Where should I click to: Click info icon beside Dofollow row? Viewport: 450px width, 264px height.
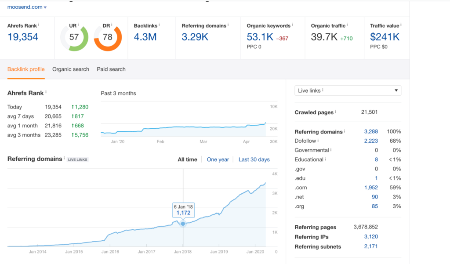tap(318, 141)
